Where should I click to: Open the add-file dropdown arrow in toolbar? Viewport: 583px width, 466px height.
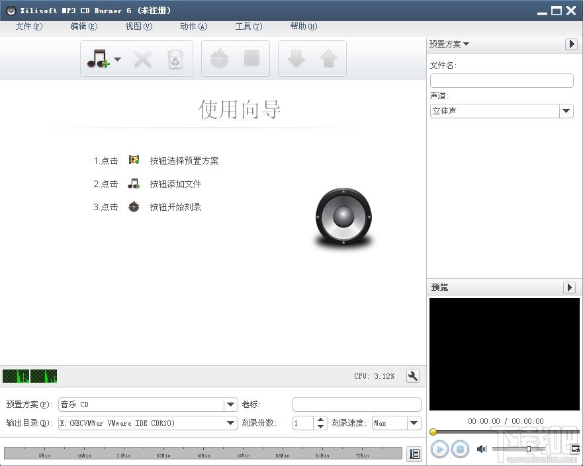click(118, 59)
